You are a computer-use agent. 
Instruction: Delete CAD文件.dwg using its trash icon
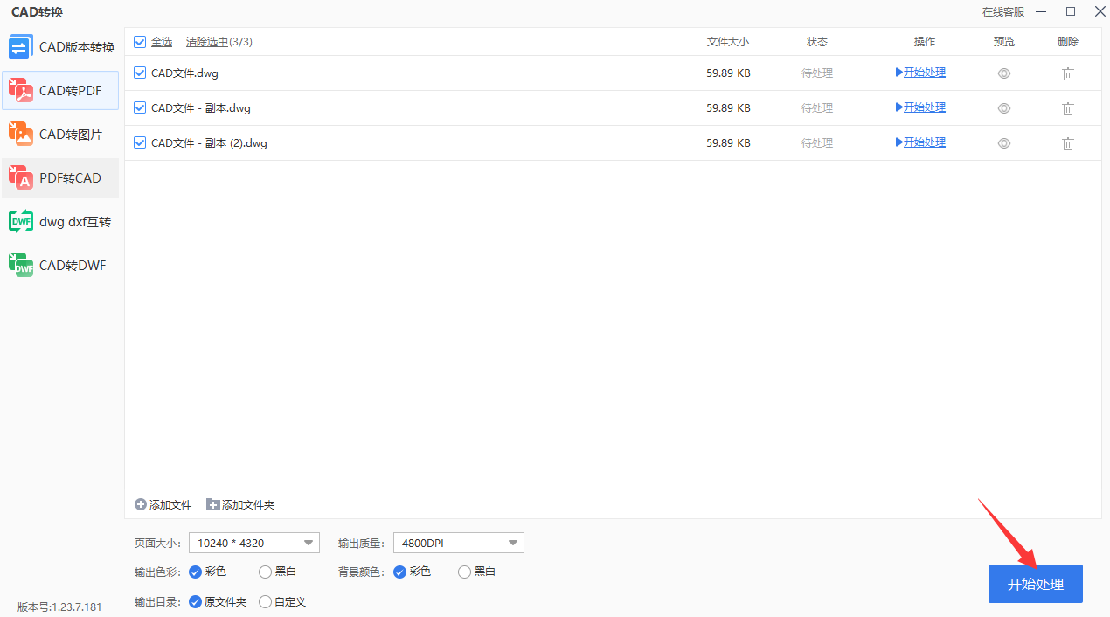click(x=1067, y=73)
